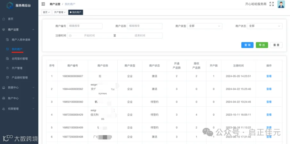Open the 商户状态 dropdown
This screenshot has height=144, width=290.
[x=265, y=26]
